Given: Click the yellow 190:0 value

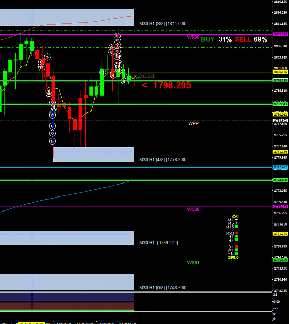Looking at the screenshot, I should coord(233,258).
